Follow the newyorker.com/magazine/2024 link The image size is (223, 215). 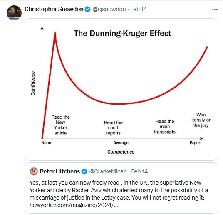pos(74,205)
